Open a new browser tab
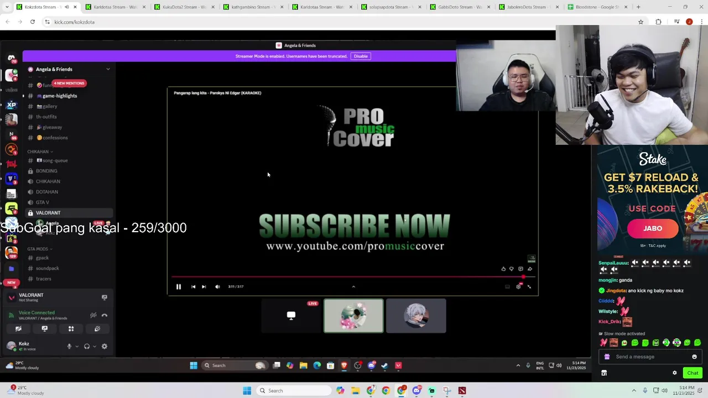Viewport: 708px width, 398px height. [638, 7]
